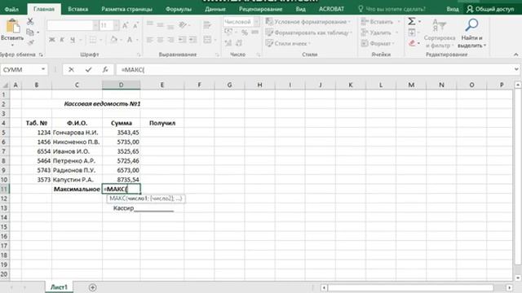
Task: Click the Общий доступ share button
Action: click(x=490, y=9)
